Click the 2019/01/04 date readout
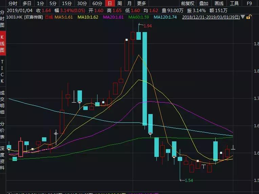This screenshot has height=194, width=259. point(20,11)
